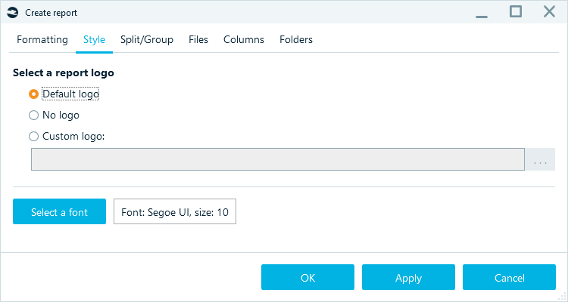Close the Create report dialog
568x302 pixels.
point(549,12)
